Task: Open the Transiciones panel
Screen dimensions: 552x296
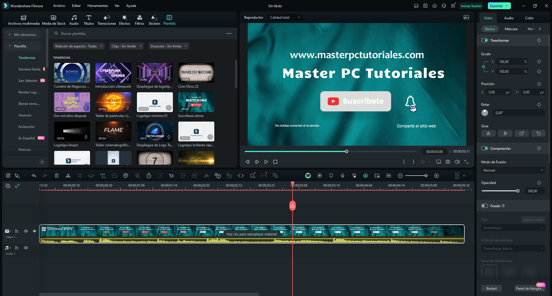Action: click(x=107, y=20)
